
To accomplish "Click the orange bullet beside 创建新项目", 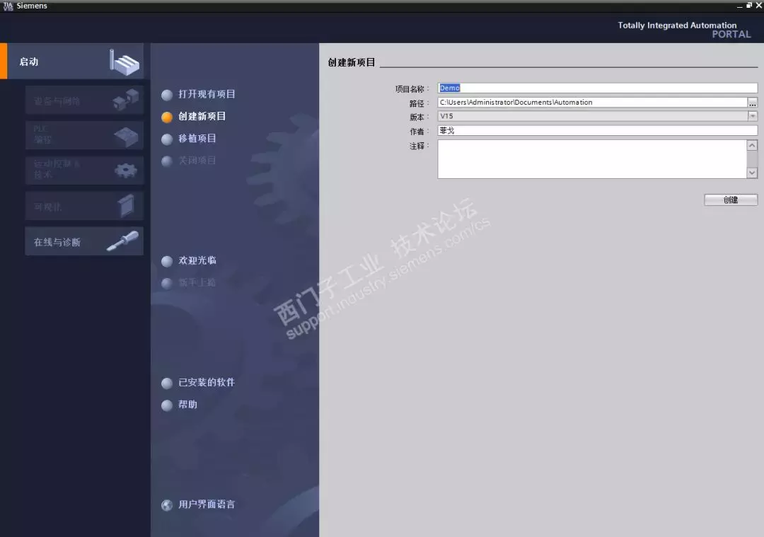I will (167, 117).
